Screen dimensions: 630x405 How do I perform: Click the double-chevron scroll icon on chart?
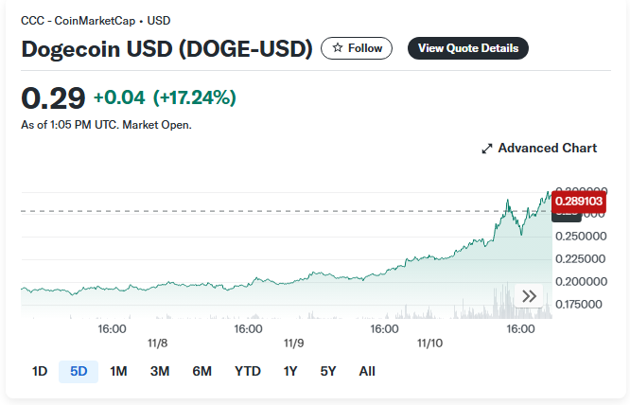click(529, 296)
